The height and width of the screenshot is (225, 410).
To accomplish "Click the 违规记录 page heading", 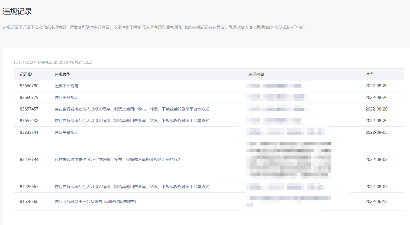I will coord(17,11).
